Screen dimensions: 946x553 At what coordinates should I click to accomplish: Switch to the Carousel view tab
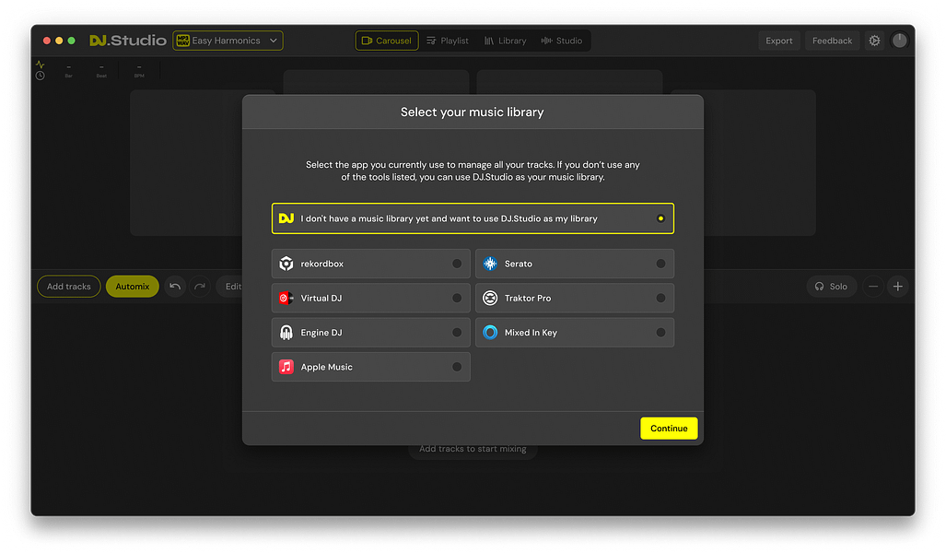coord(386,41)
